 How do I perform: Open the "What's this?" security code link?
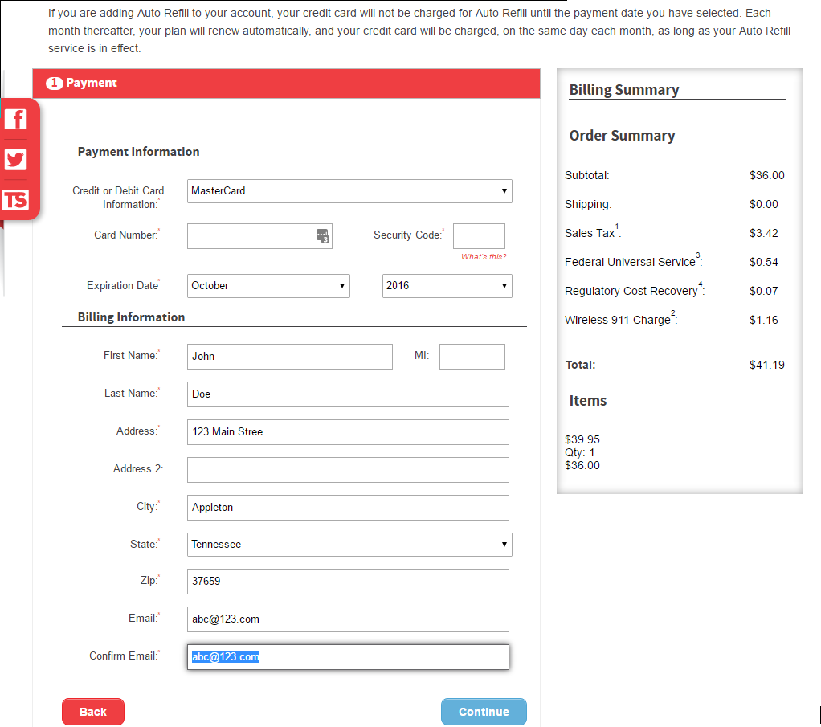[484, 257]
